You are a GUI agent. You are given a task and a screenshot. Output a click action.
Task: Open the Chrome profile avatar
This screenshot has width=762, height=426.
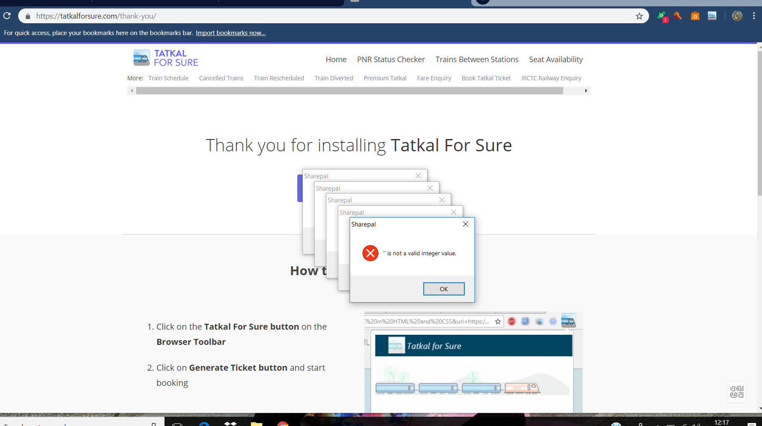pos(737,16)
